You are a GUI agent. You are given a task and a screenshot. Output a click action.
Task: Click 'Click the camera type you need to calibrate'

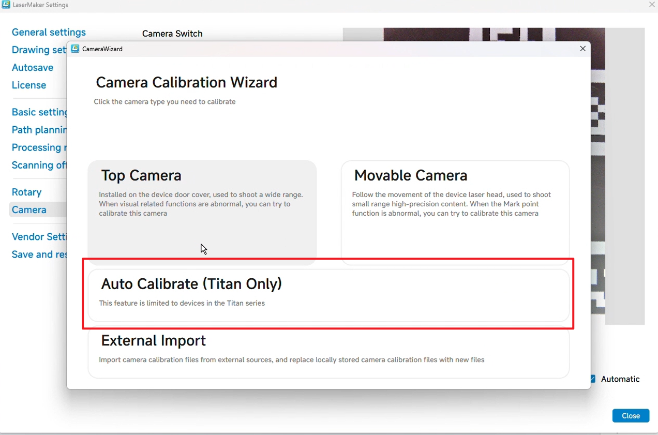click(165, 102)
